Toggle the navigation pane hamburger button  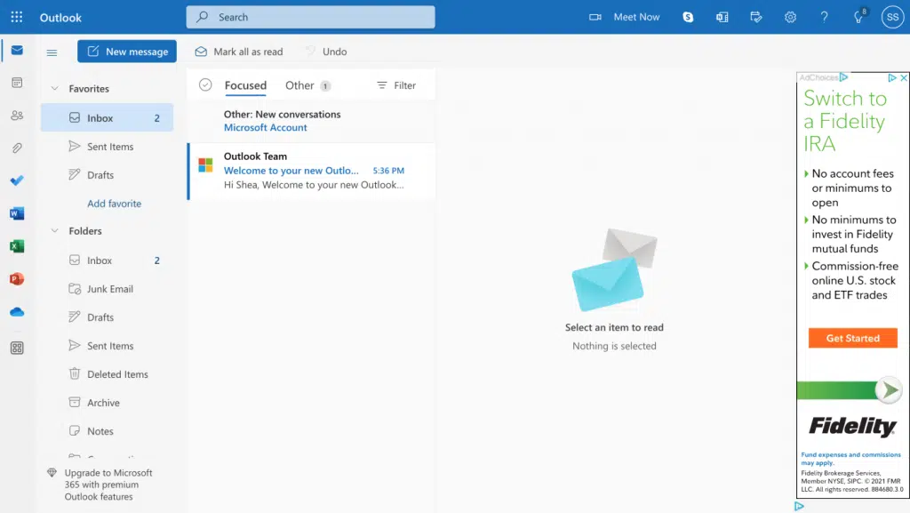pyautogui.click(x=52, y=52)
